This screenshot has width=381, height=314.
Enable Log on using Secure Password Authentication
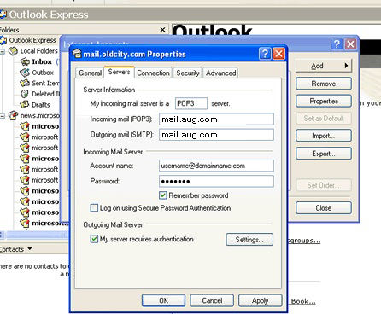click(94, 208)
